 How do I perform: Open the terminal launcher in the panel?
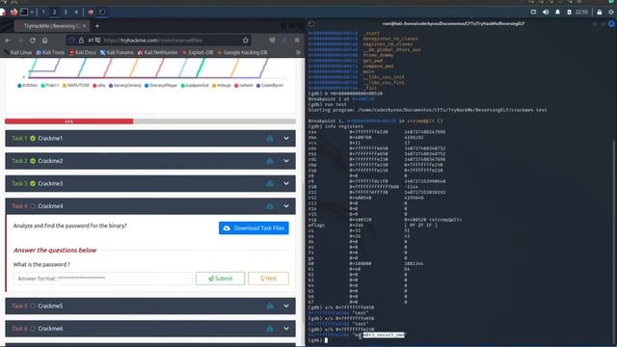24,12
